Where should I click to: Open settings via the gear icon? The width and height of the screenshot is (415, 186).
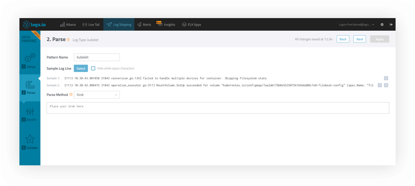(x=382, y=25)
